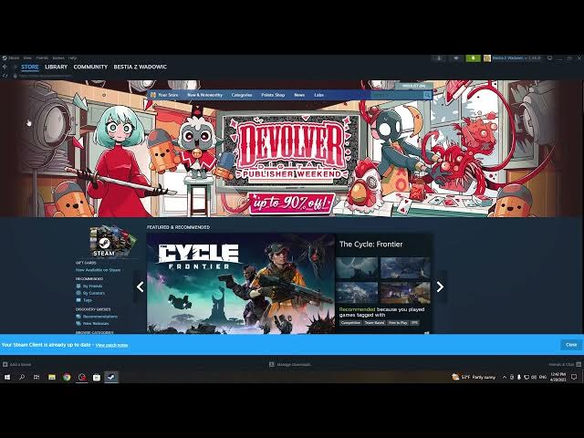View first screenshot of The Cycle: Frontier
This screenshot has width=584, height=438.
357,267
